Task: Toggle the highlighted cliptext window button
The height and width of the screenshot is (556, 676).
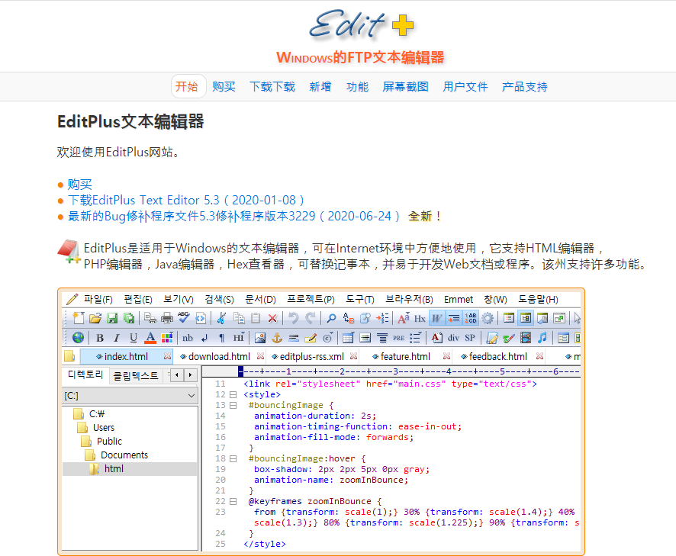Action: (526, 318)
